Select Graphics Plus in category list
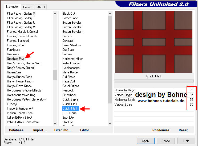Image resolution: width=198 pixels, height=146 pixels. click(x=16, y=59)
